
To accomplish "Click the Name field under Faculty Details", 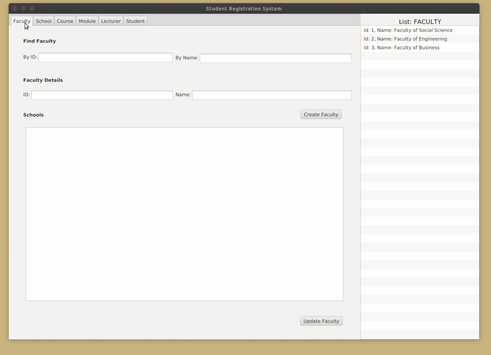I will coord(272,95).
